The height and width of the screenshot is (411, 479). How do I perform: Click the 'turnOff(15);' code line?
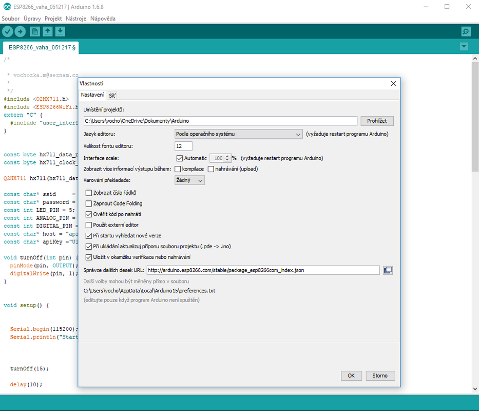point(29,368)
